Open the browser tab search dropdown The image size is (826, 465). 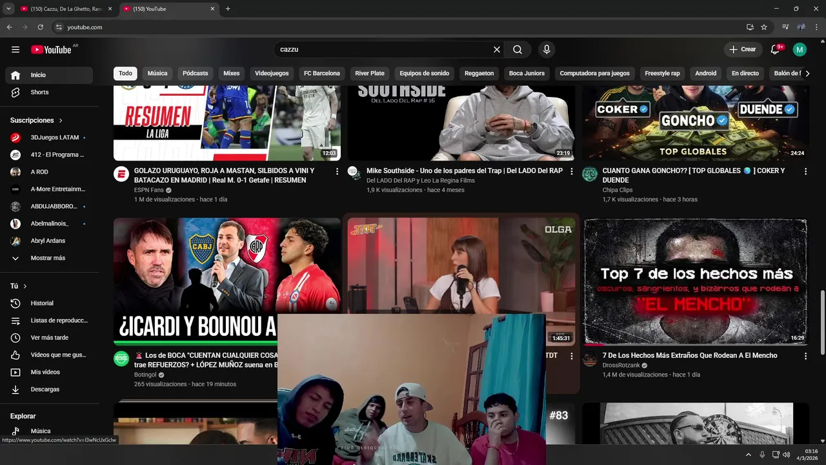8,8
